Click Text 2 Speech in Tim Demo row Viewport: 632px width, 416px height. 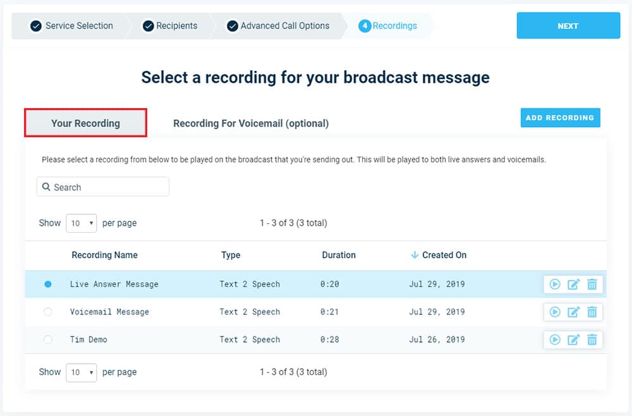point(250,340)
